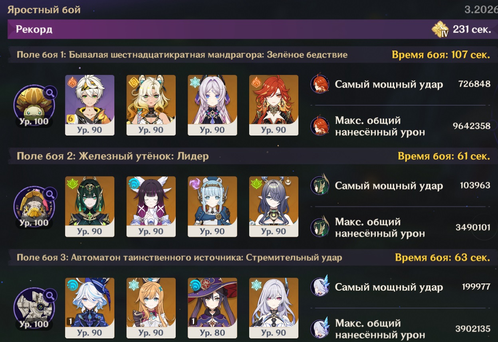Select the witch-hat Hydro character level 80
Screen dimensions: 498x342
point(212,308)
